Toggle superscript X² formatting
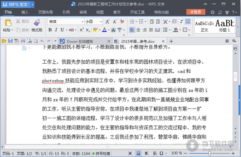This screenshot has height=157, width=241. (x=82, y=30)
